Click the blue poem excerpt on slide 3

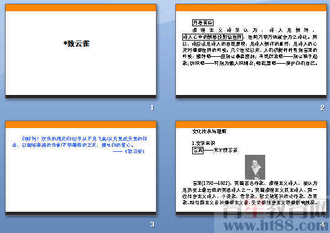click(80, 142)
